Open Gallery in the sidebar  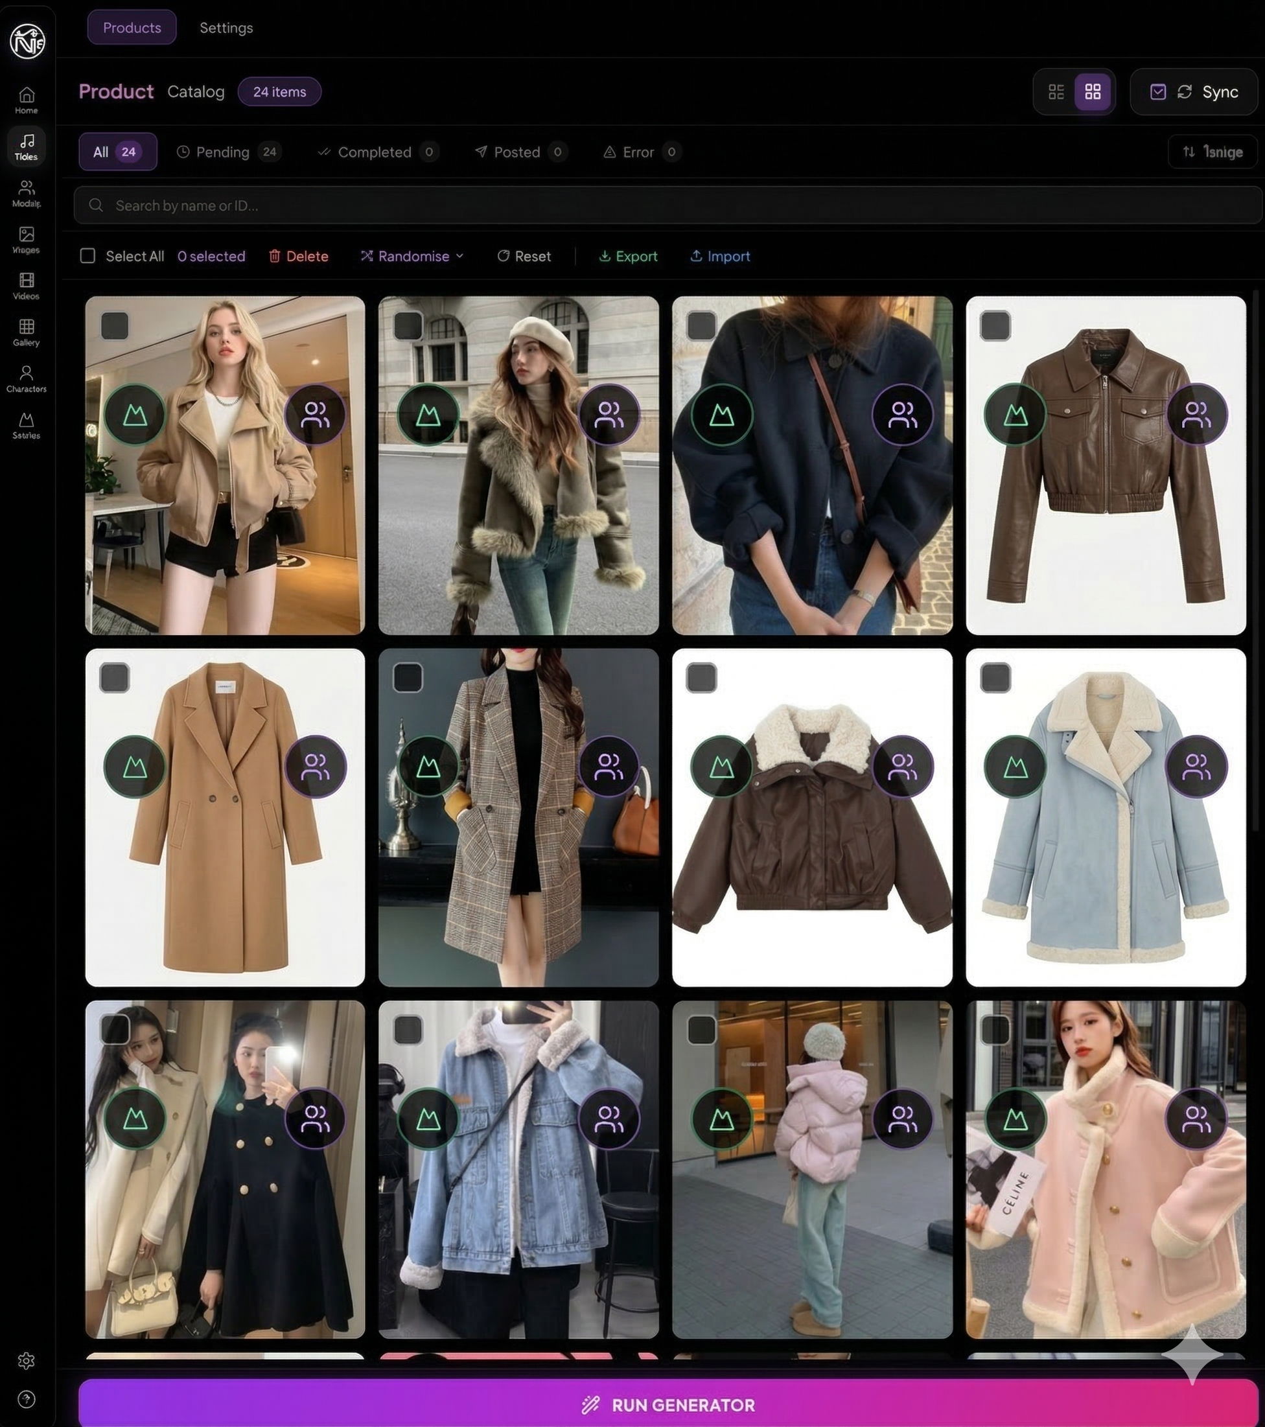pos(27,332)
